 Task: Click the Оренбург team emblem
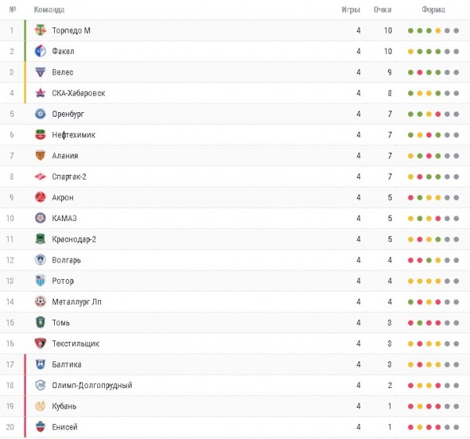tap(41, 114)
